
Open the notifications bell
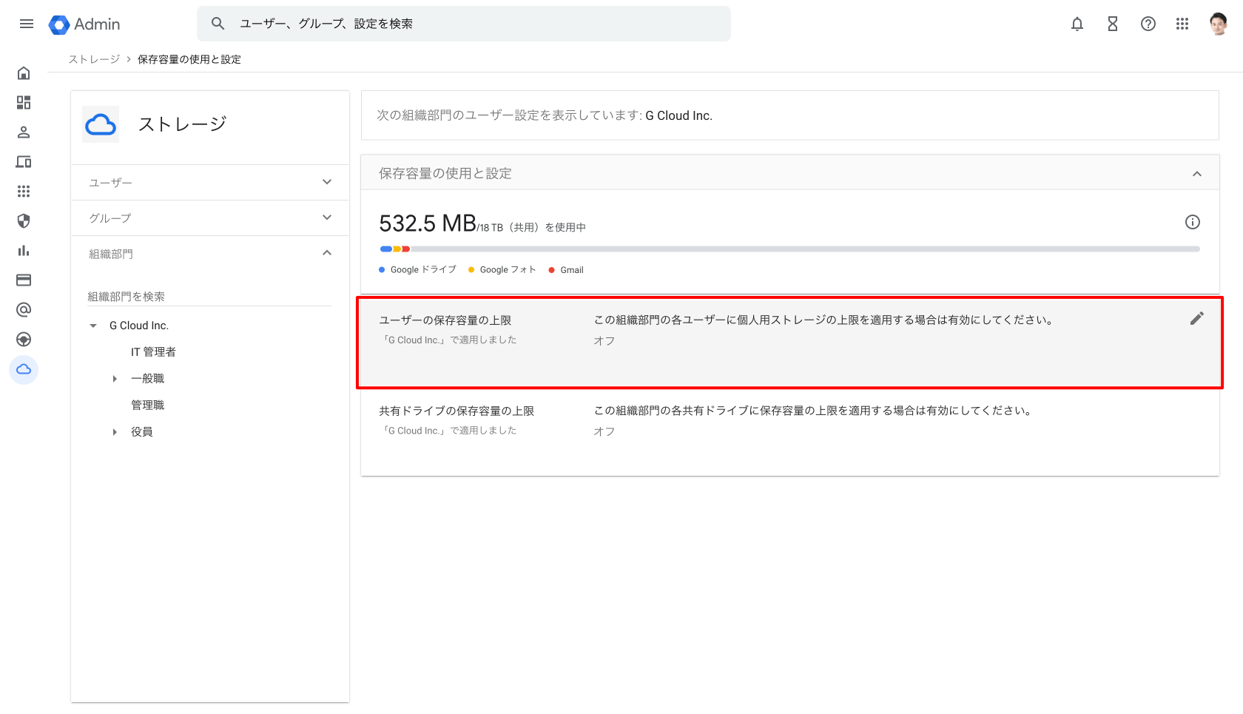click(x=1077, y=24)
